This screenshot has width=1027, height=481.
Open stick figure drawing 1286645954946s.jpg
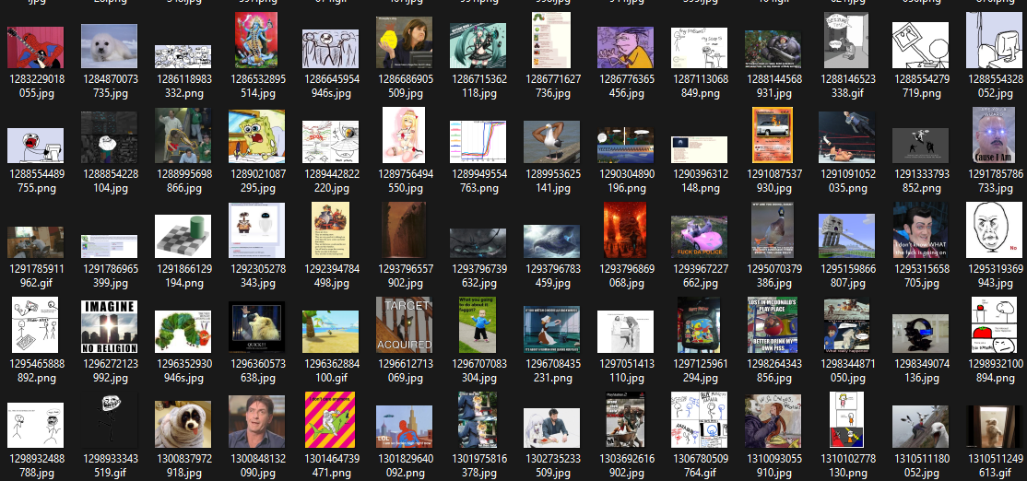(x=330, y=49)
